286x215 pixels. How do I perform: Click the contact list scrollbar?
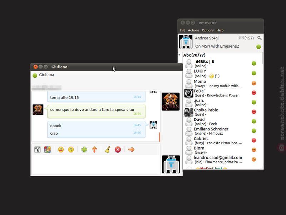pyautogui.click(x=263, y=58)
